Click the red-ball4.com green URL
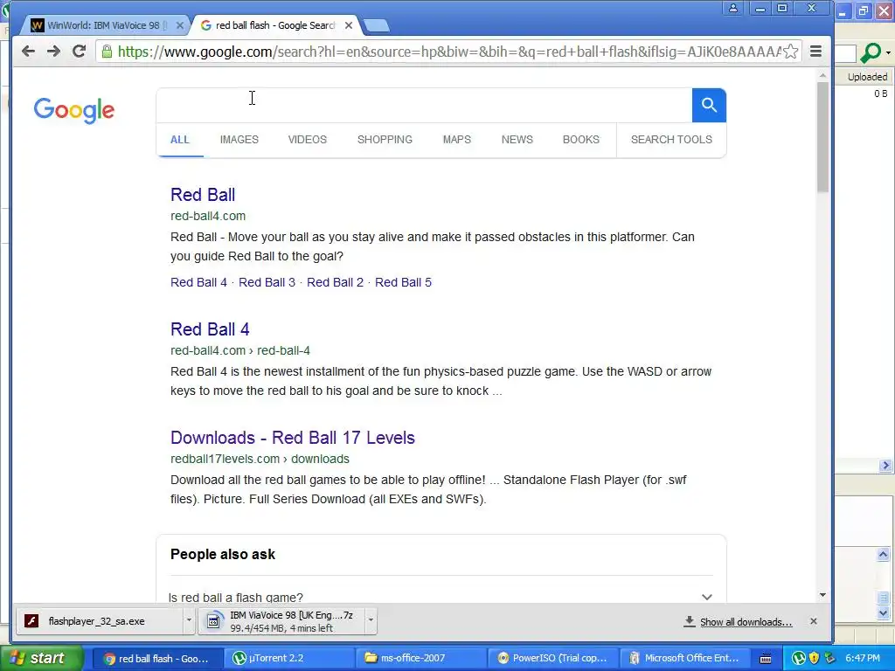 (x=208, y=216)
